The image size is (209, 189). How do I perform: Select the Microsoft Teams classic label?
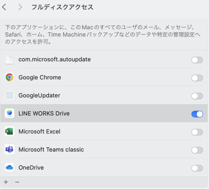51,150
